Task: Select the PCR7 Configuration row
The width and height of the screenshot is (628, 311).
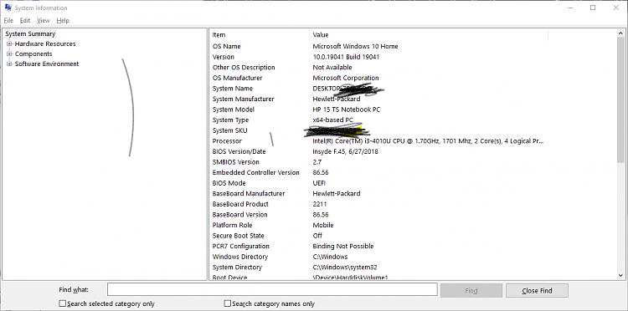Action: click(378, 247)
